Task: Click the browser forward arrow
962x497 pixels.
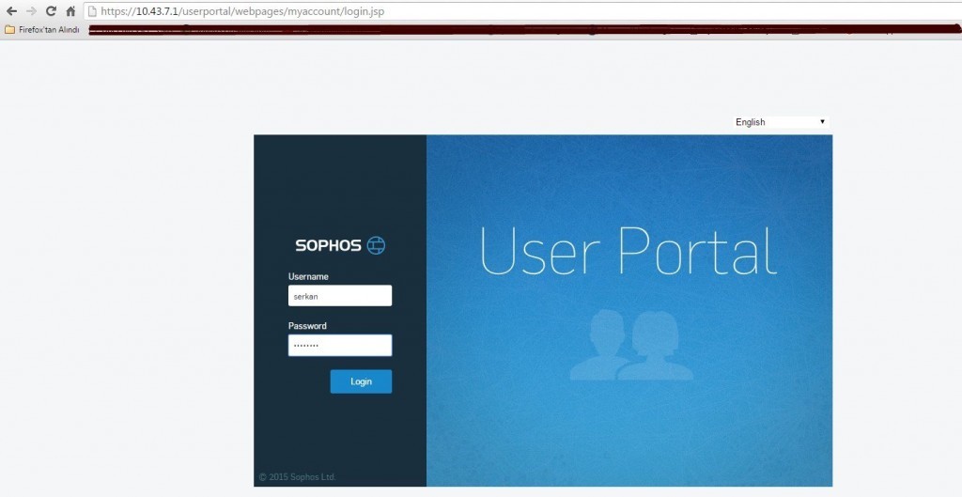Action: [x=31, y=11]
